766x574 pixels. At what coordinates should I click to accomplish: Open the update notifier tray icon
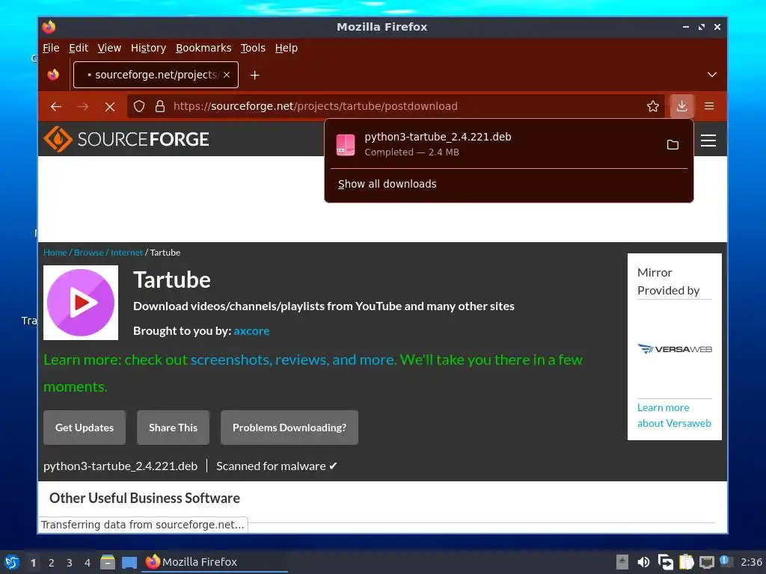click(725, 561)
